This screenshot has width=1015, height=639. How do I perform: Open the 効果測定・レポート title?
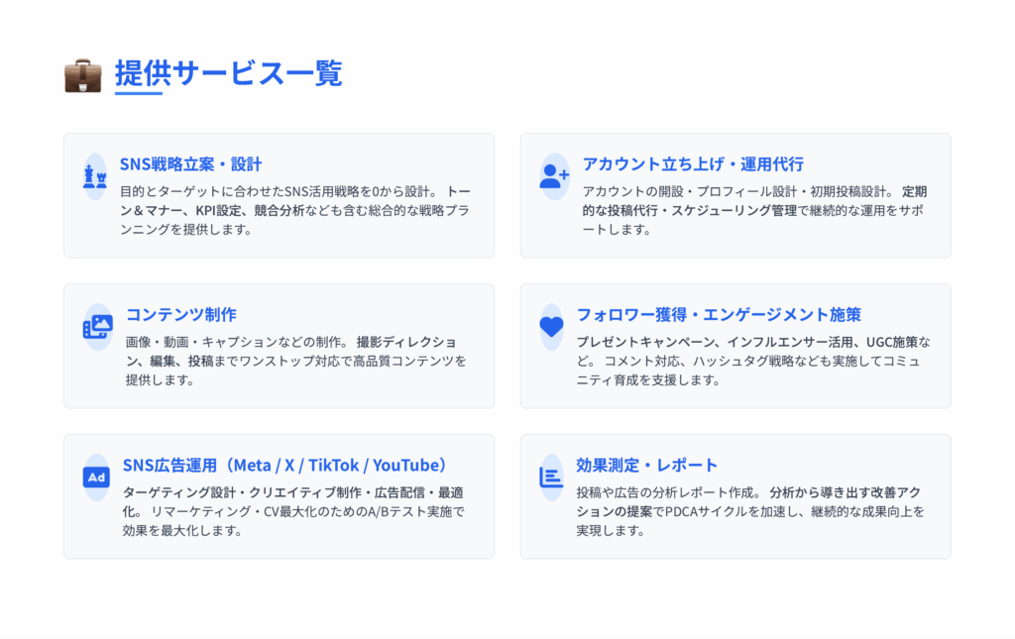click(x=646, y=465)
